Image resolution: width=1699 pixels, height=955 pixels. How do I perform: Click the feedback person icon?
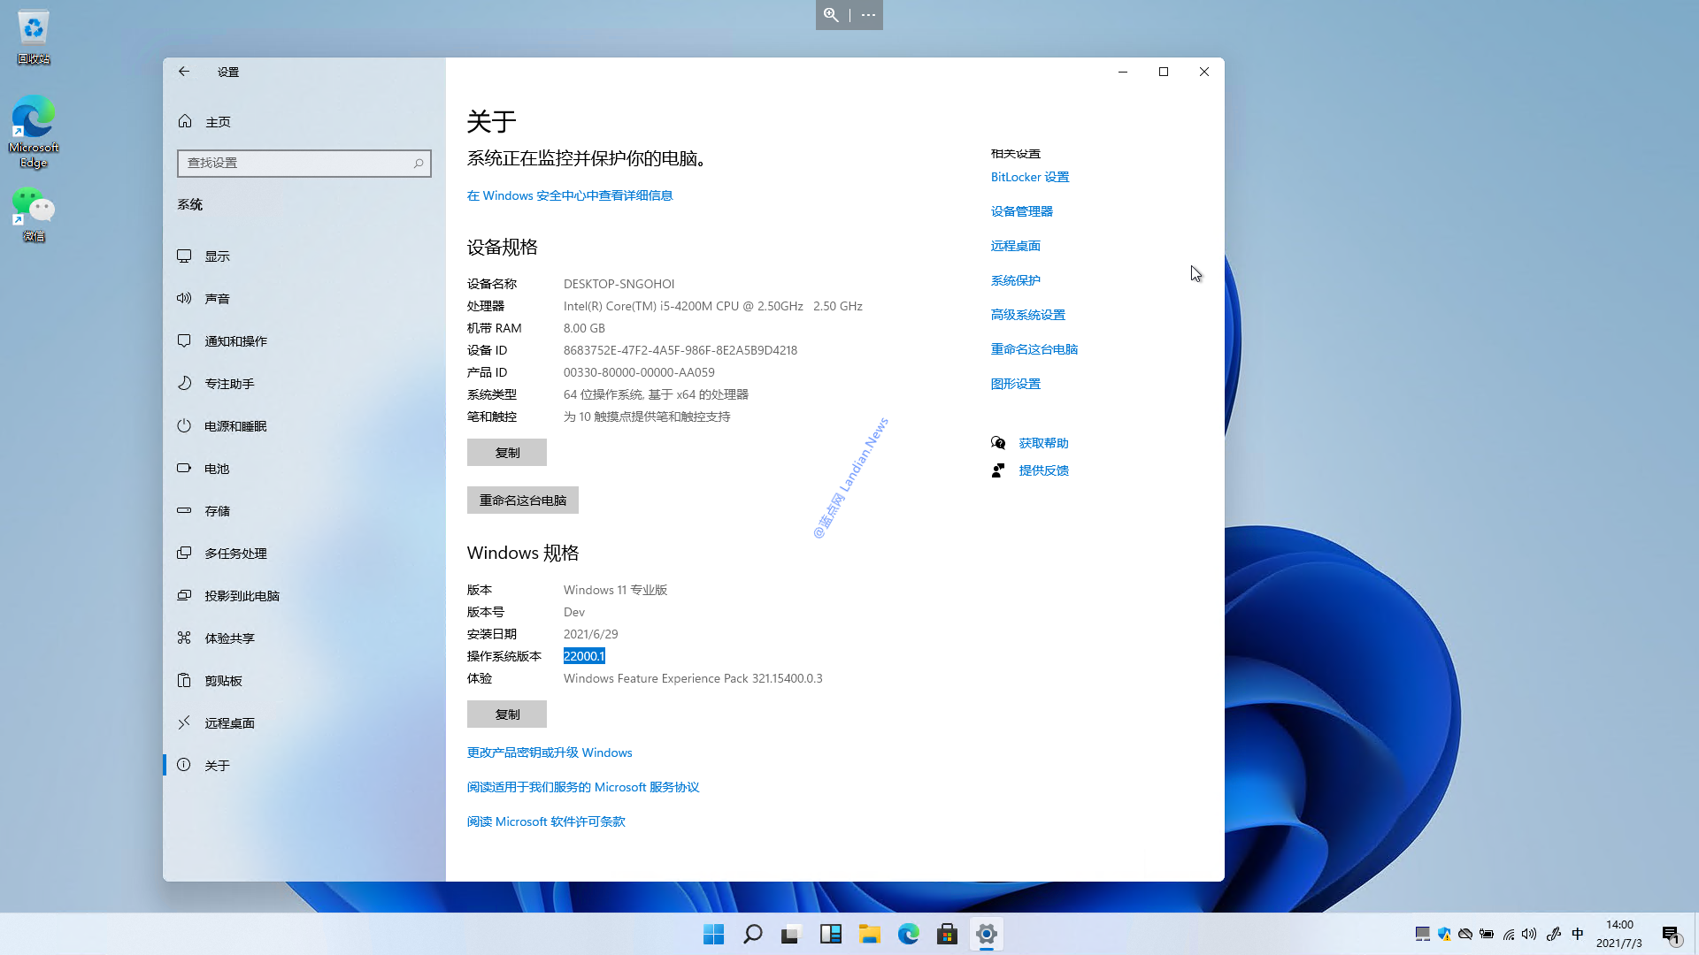tap(998, 470)
